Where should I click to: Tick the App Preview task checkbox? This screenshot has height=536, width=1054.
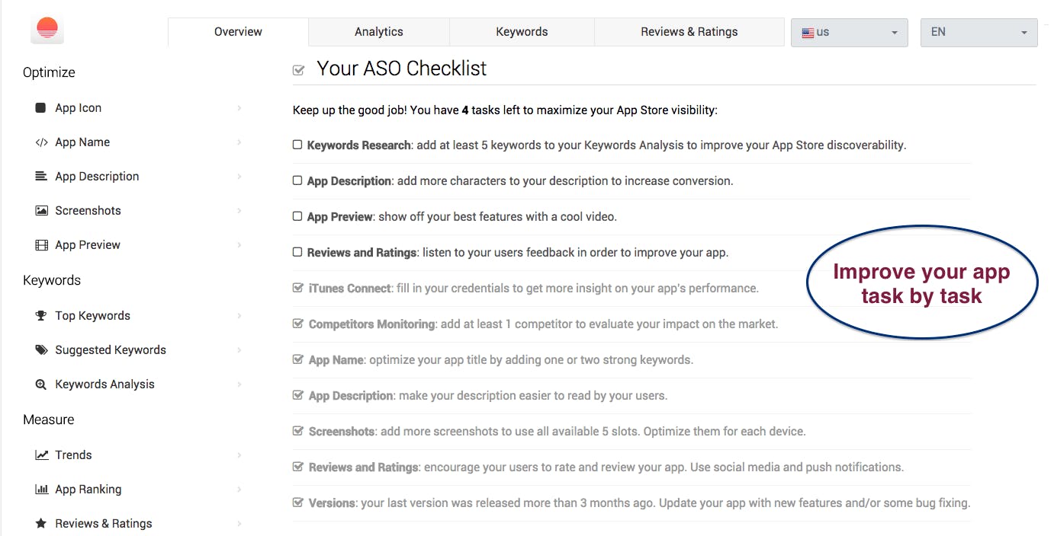[x=297, y=216]
